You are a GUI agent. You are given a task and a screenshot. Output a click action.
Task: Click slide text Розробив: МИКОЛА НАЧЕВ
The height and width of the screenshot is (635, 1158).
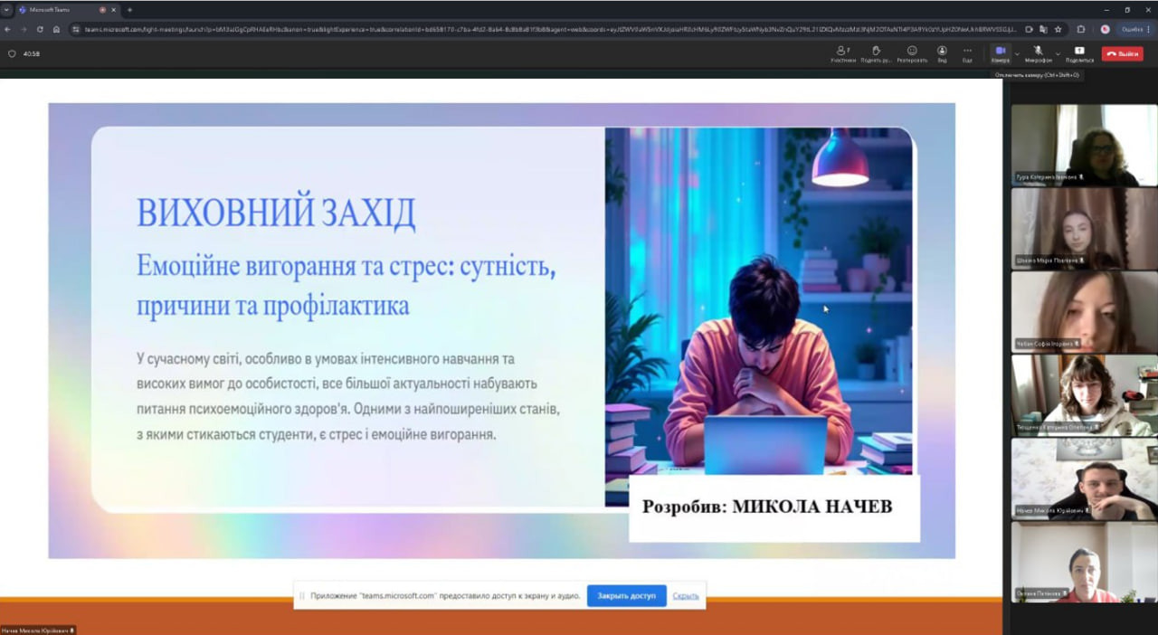pyautogui.click(x=767, y=507)
